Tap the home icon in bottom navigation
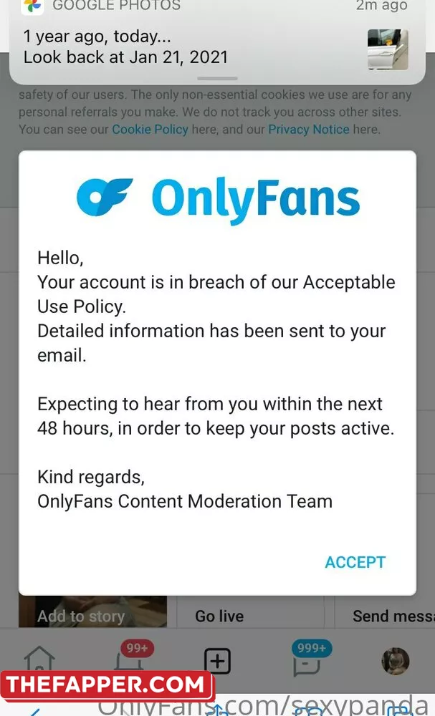 [39, 659]
